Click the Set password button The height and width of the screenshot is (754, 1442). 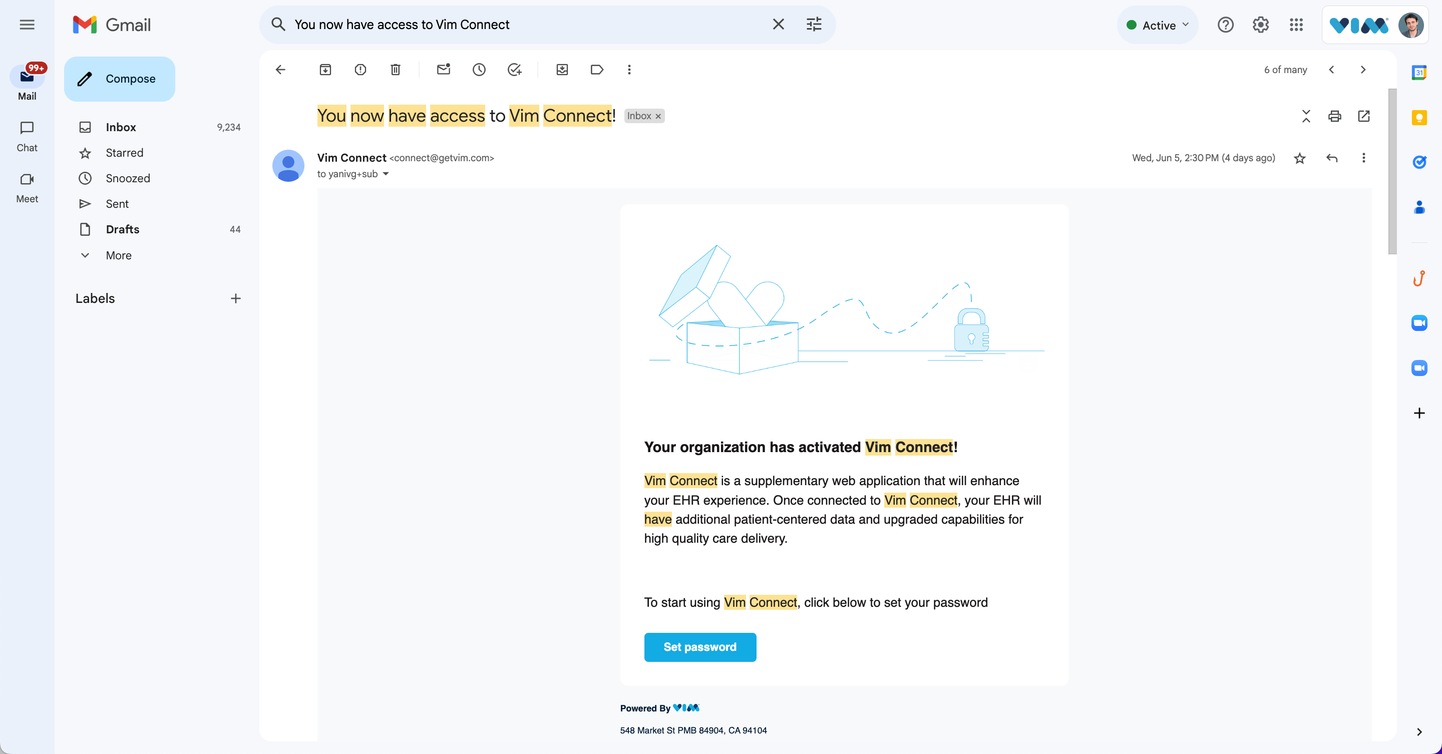(700, 646)
